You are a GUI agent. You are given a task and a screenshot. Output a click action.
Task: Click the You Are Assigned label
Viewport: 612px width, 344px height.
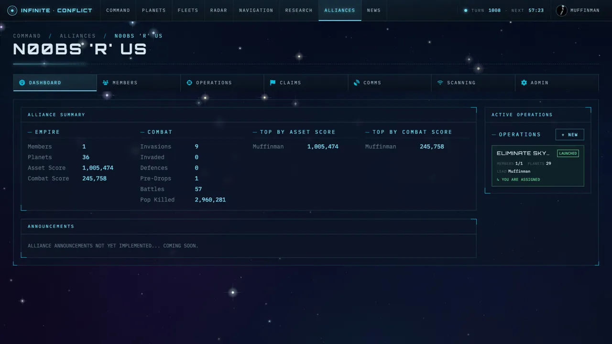(x=518, y=180)
